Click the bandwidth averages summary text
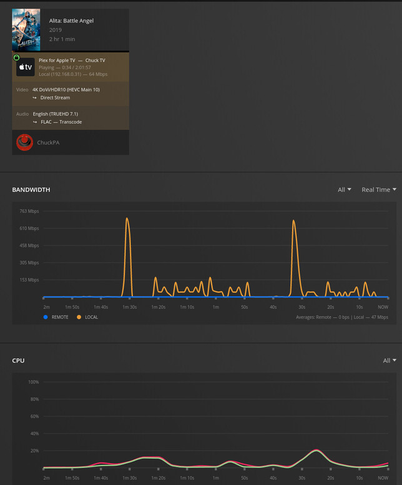 (341, 317)
